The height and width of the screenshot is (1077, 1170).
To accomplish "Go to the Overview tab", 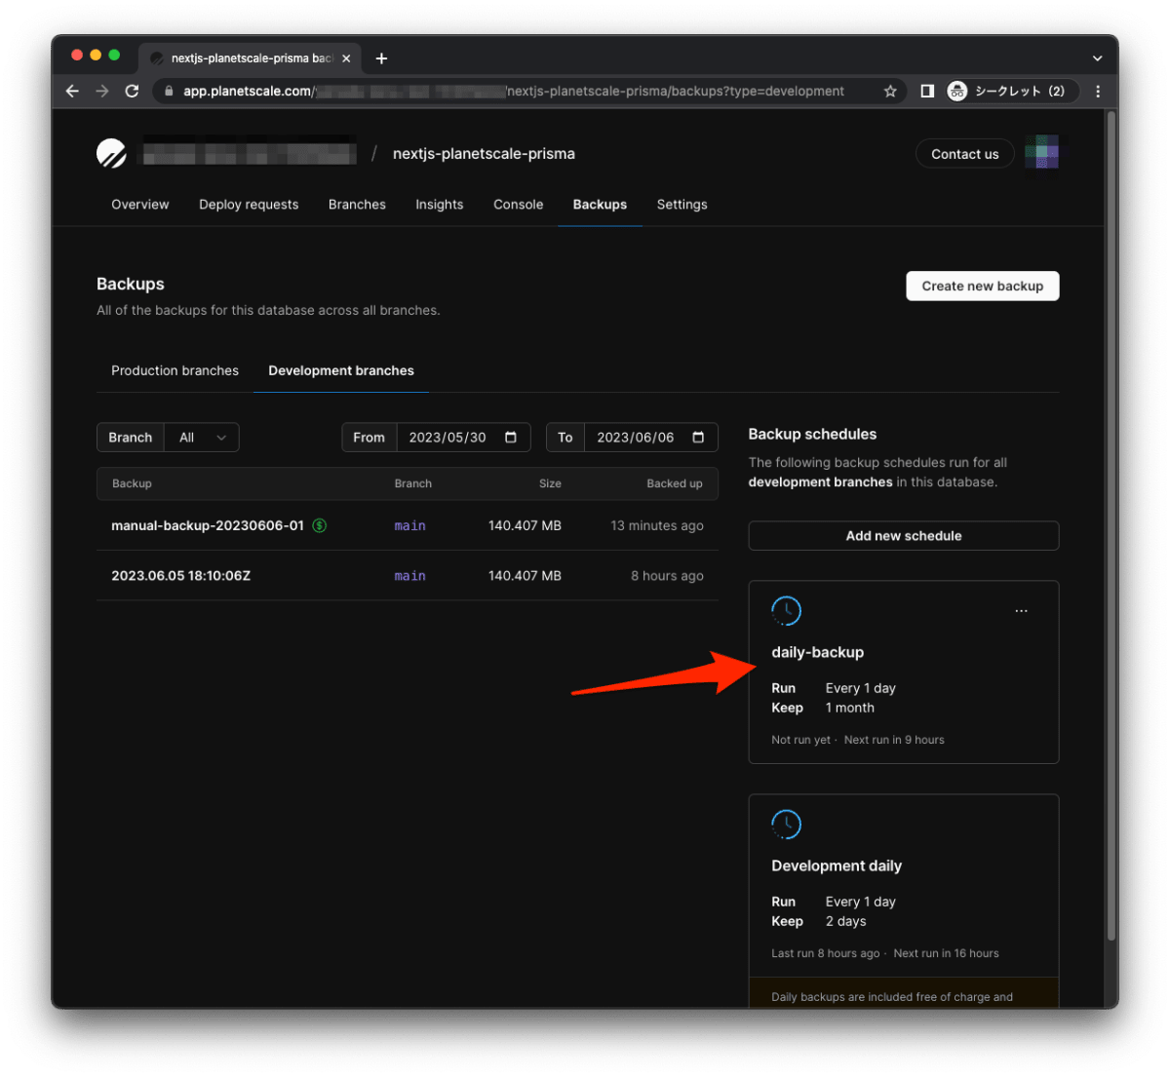I will (140, 205).
